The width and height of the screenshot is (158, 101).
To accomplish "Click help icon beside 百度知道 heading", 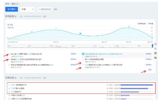I will (x=16, y=78).
